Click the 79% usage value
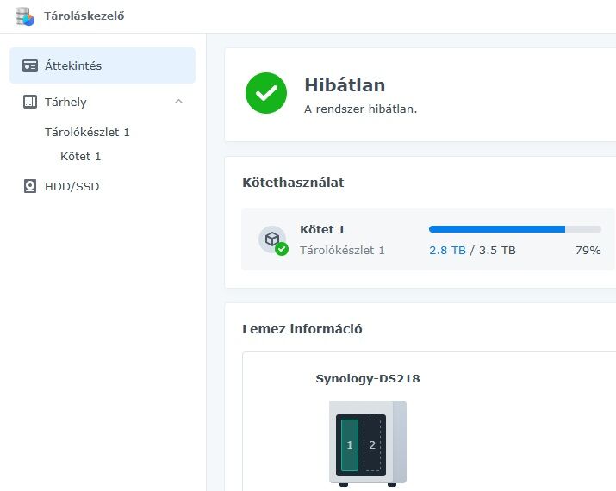616x491 pixels. pos(588,250)
